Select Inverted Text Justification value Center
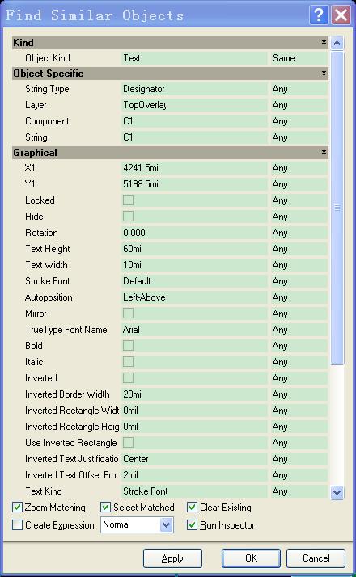The height and width of the screenshot is (577, 356). [x=194, y=459]
